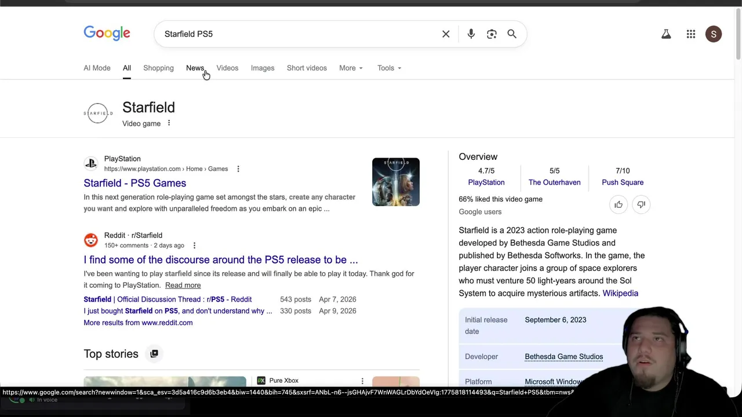742x417 pixels.
Task: Open first Top stories image thumbnail
Action: click(165, 381)
